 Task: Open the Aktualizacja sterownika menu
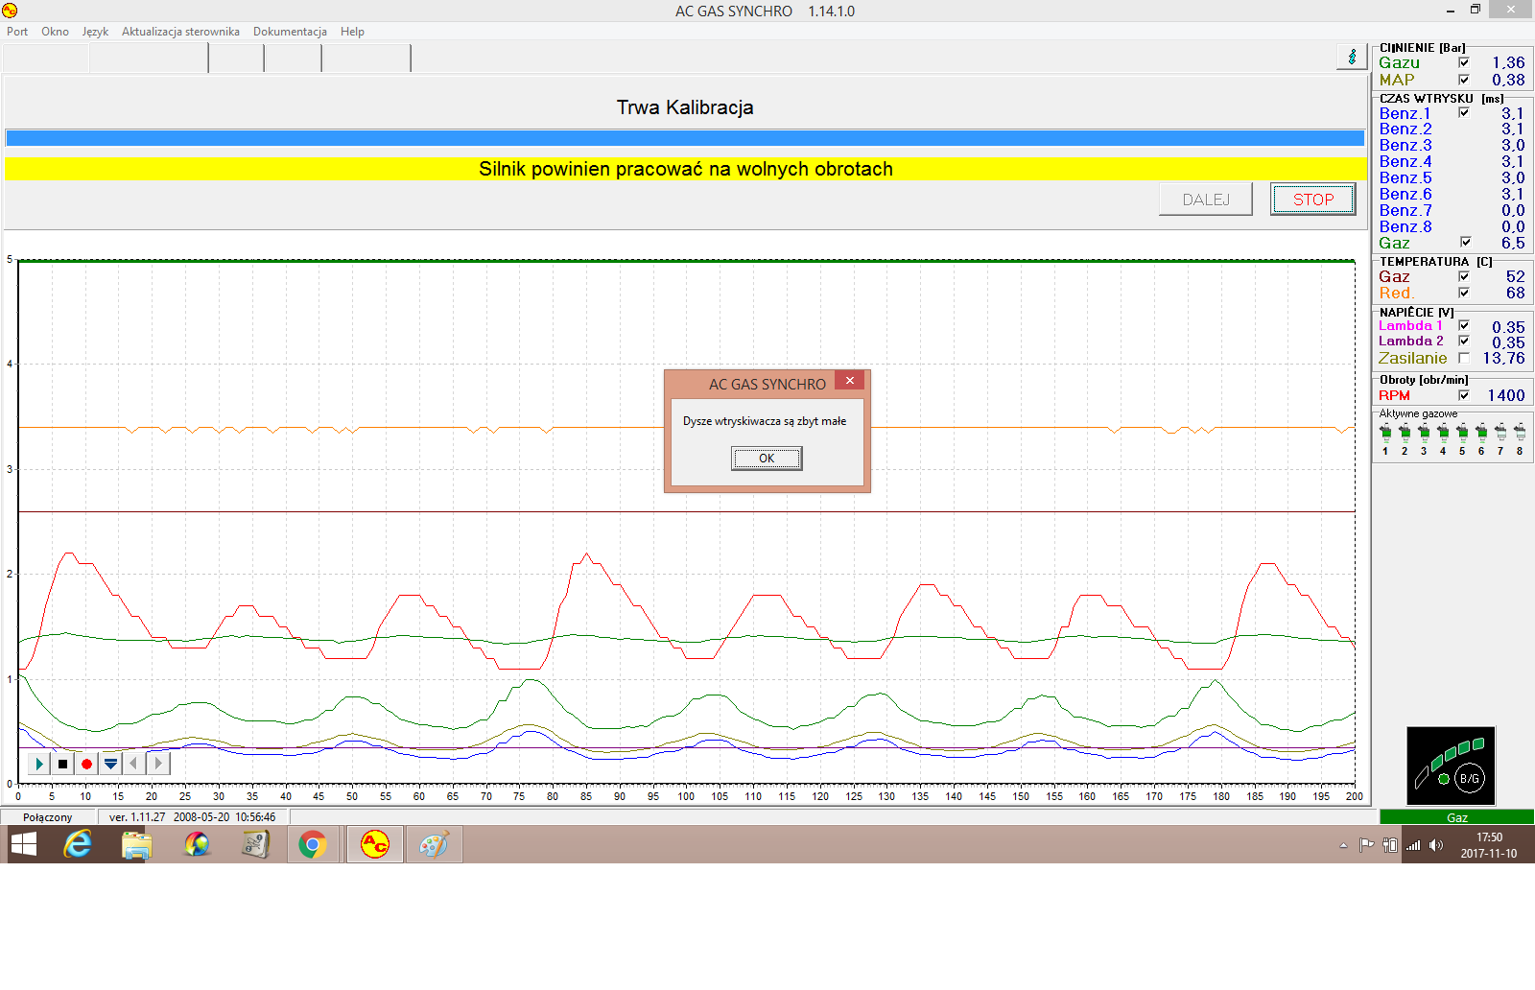[180, 32]
